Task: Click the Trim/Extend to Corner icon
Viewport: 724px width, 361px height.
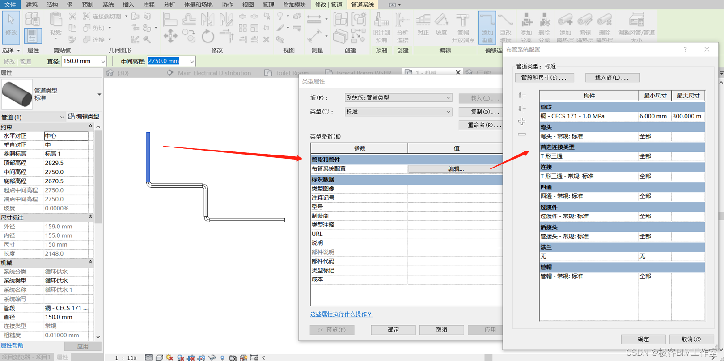Action: [226, 36]
